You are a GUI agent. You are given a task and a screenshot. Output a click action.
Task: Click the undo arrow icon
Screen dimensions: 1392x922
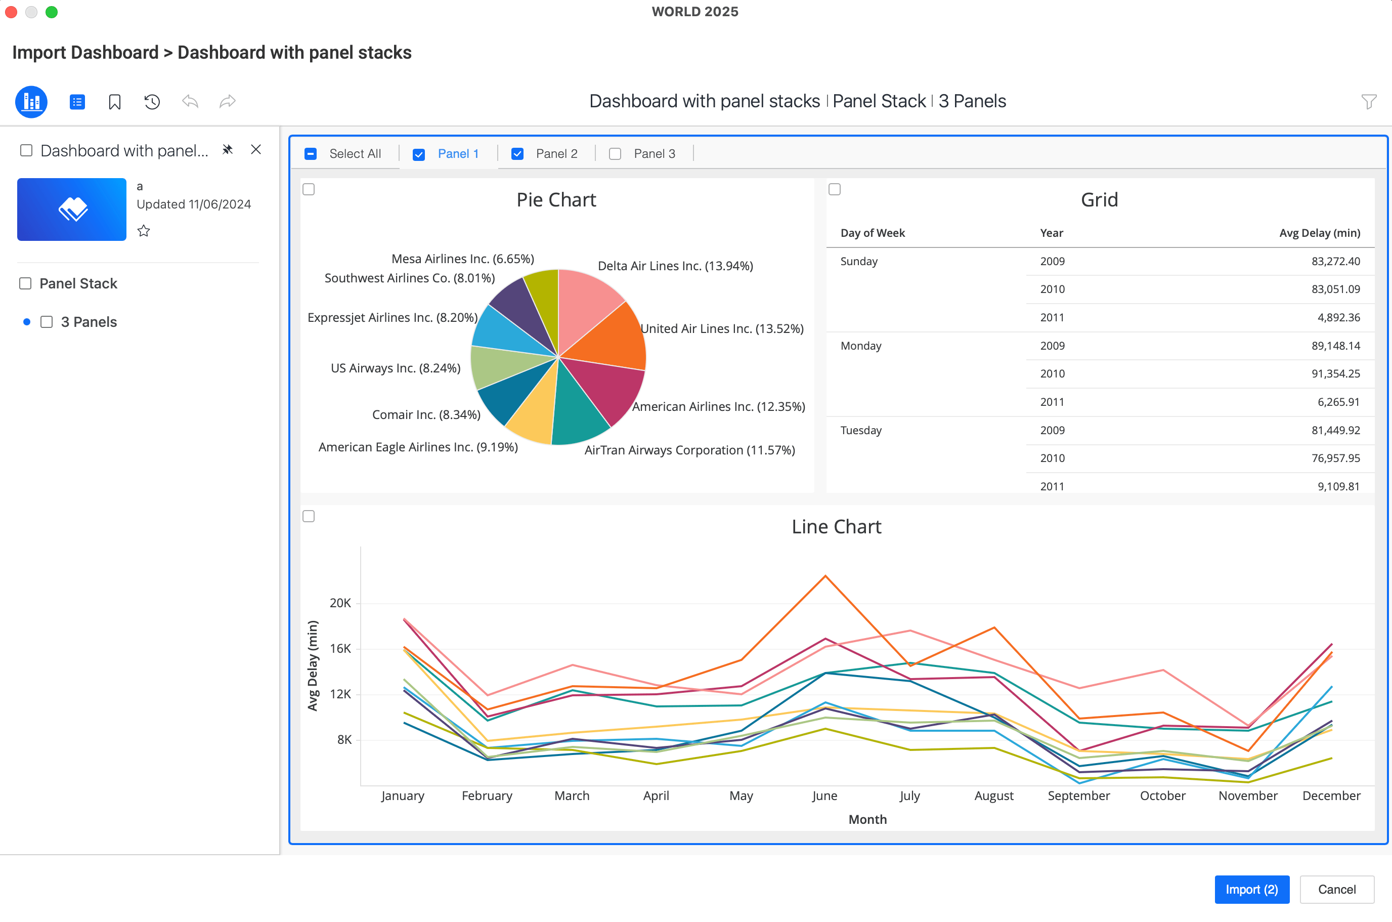tap(190, 101)
